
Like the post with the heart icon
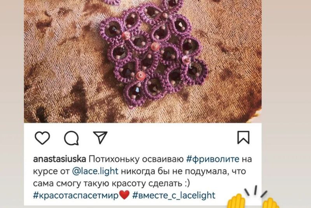point(42,137)
